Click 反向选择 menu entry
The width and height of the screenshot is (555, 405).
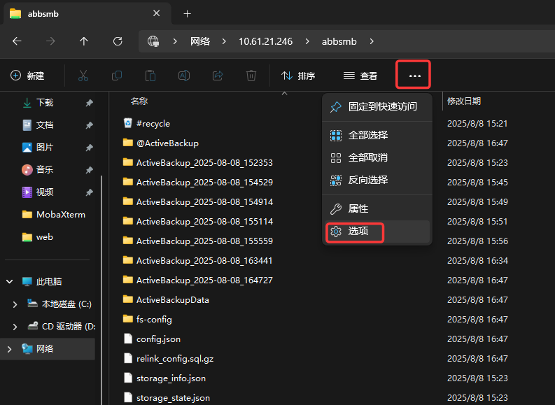click(x=367, y=180)
